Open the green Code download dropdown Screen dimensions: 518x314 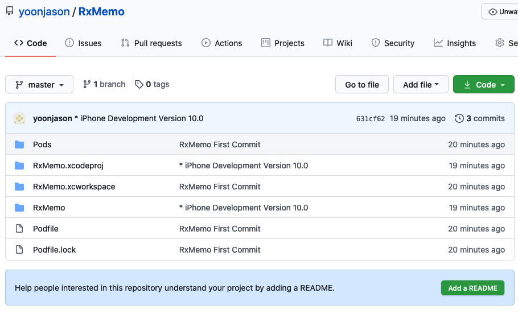coord(484,85)
